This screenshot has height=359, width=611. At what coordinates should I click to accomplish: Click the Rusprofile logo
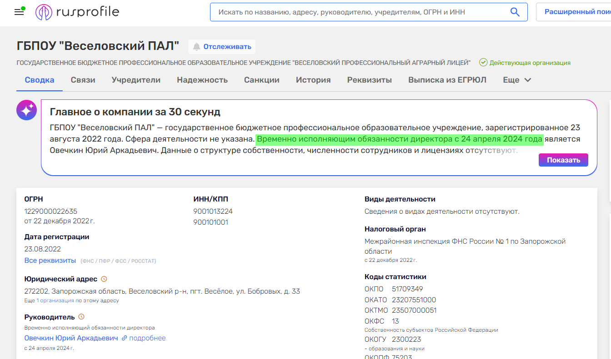pyautogui.click(x=77, y=12)
